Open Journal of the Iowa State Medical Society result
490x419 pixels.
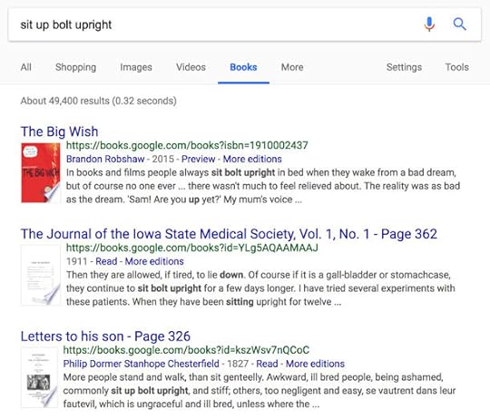229,234
